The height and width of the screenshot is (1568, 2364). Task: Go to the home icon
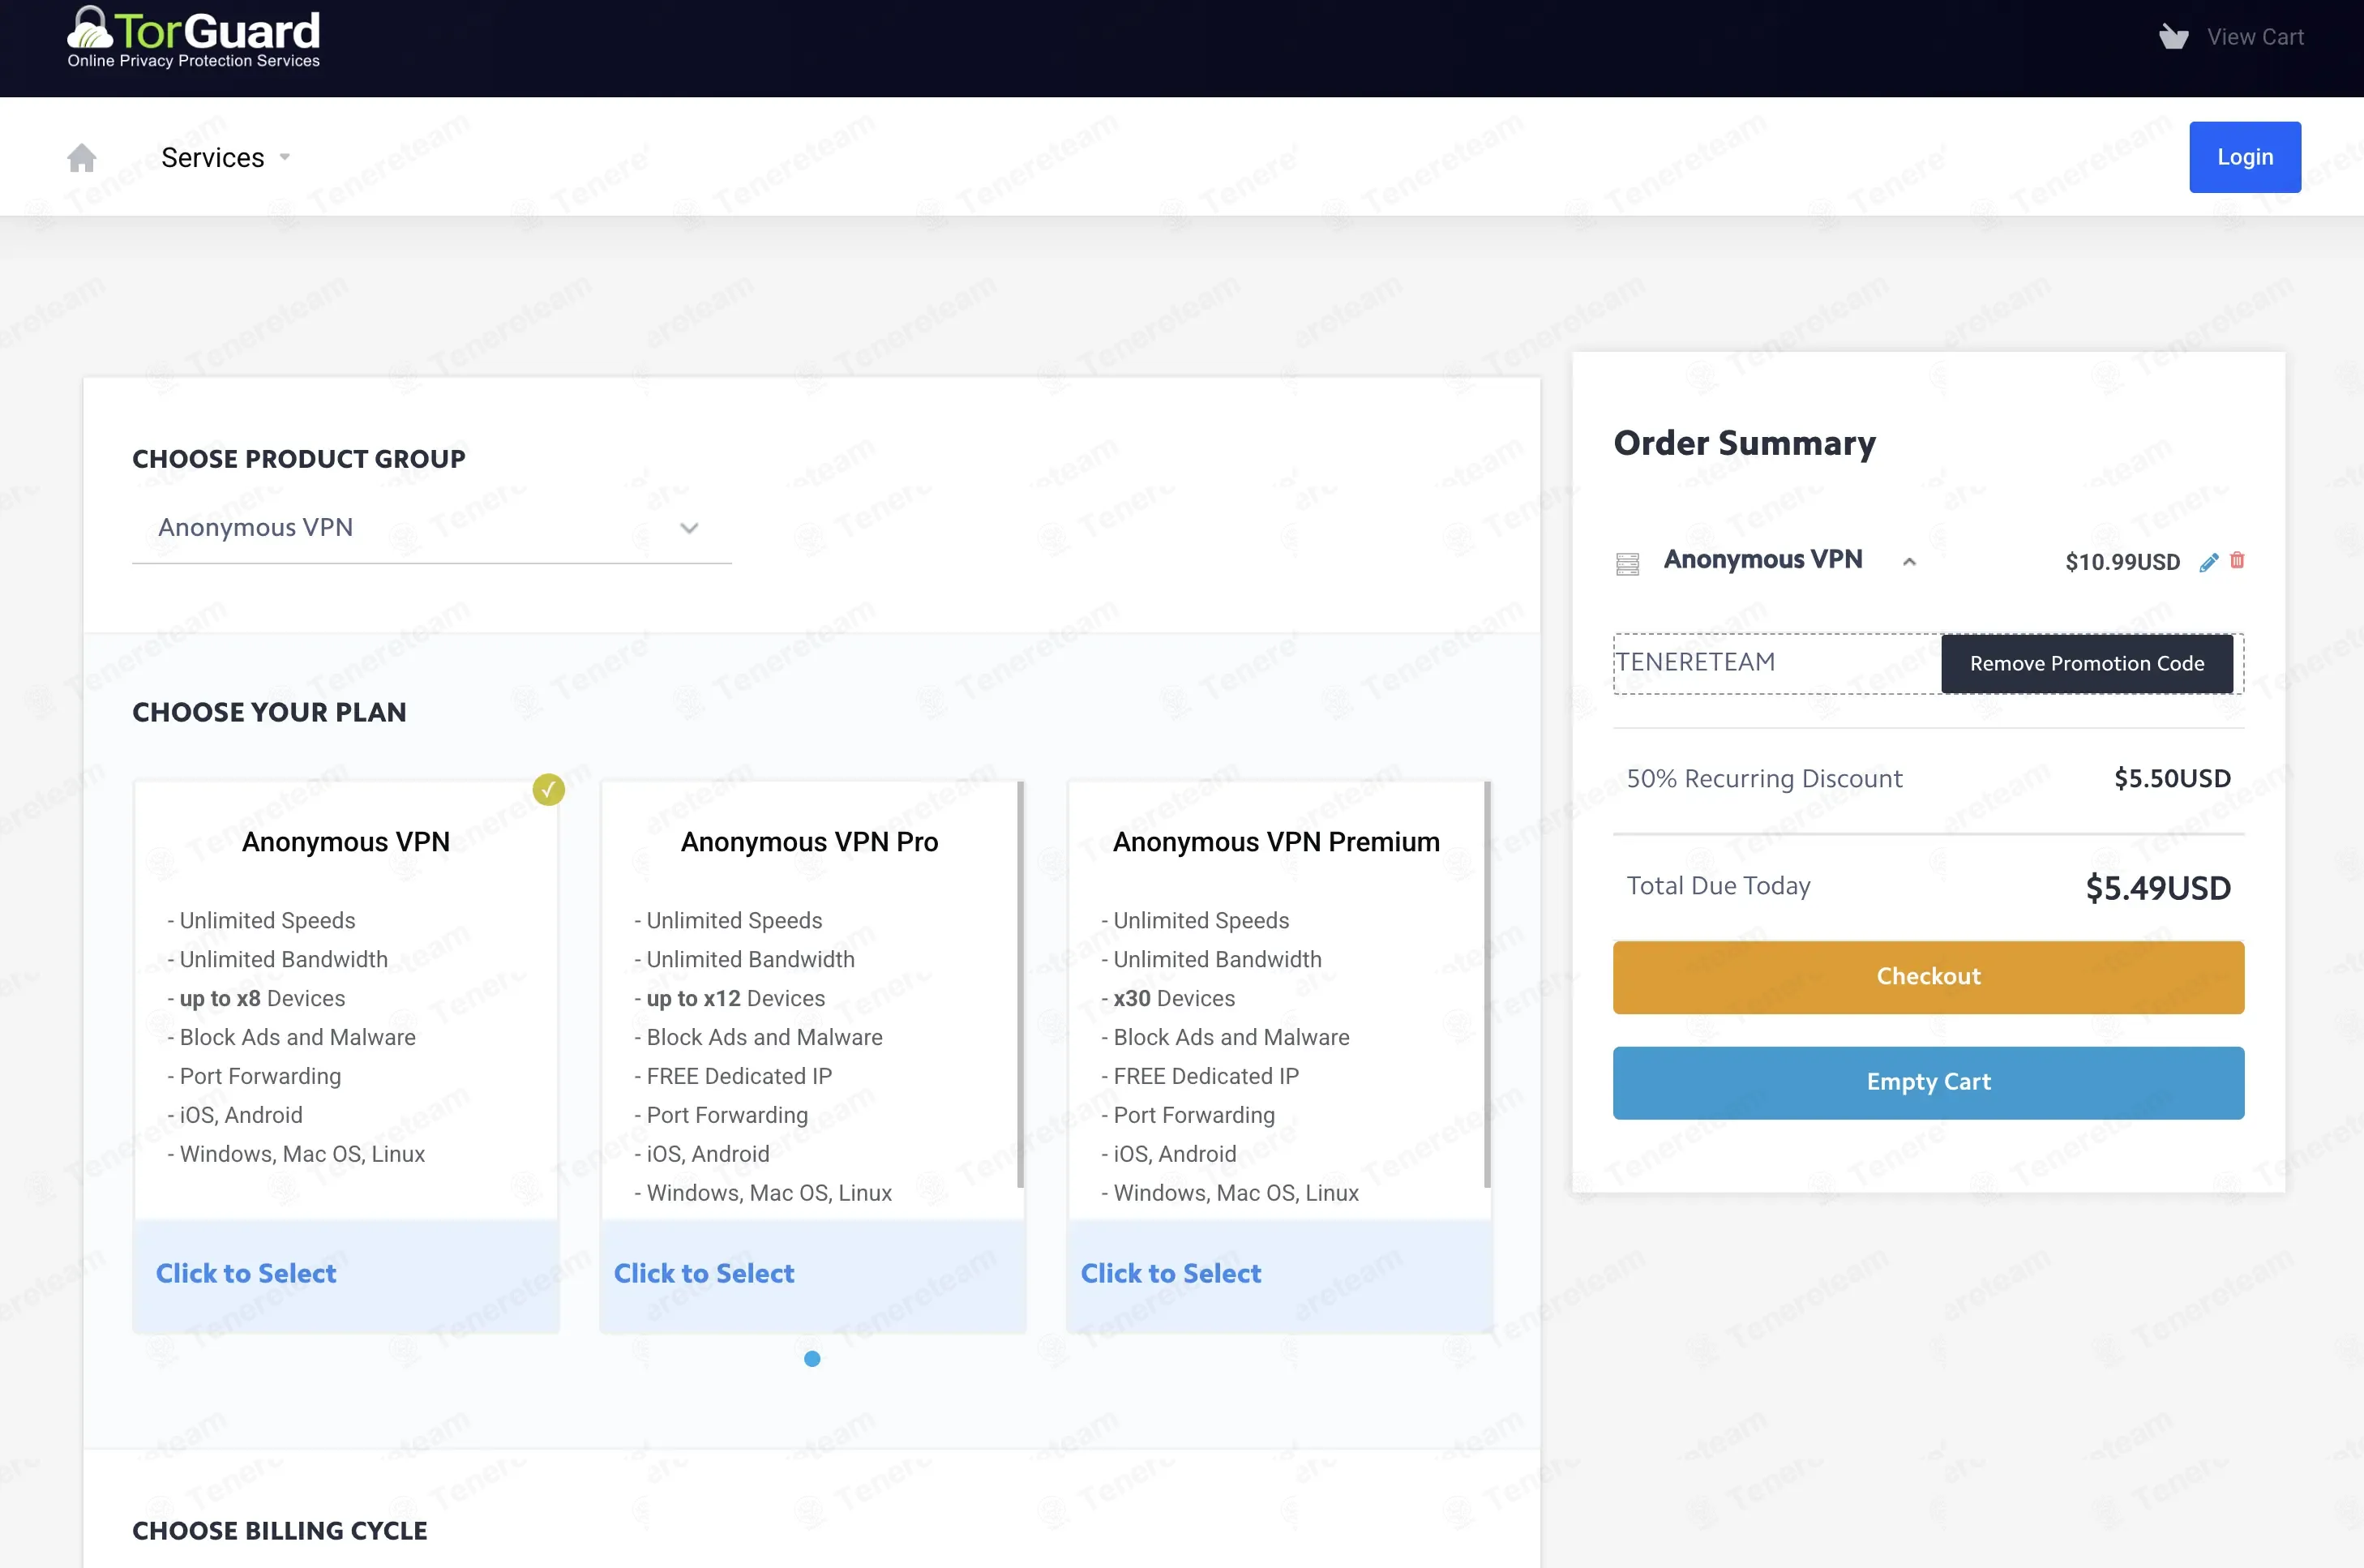(82, 157)
